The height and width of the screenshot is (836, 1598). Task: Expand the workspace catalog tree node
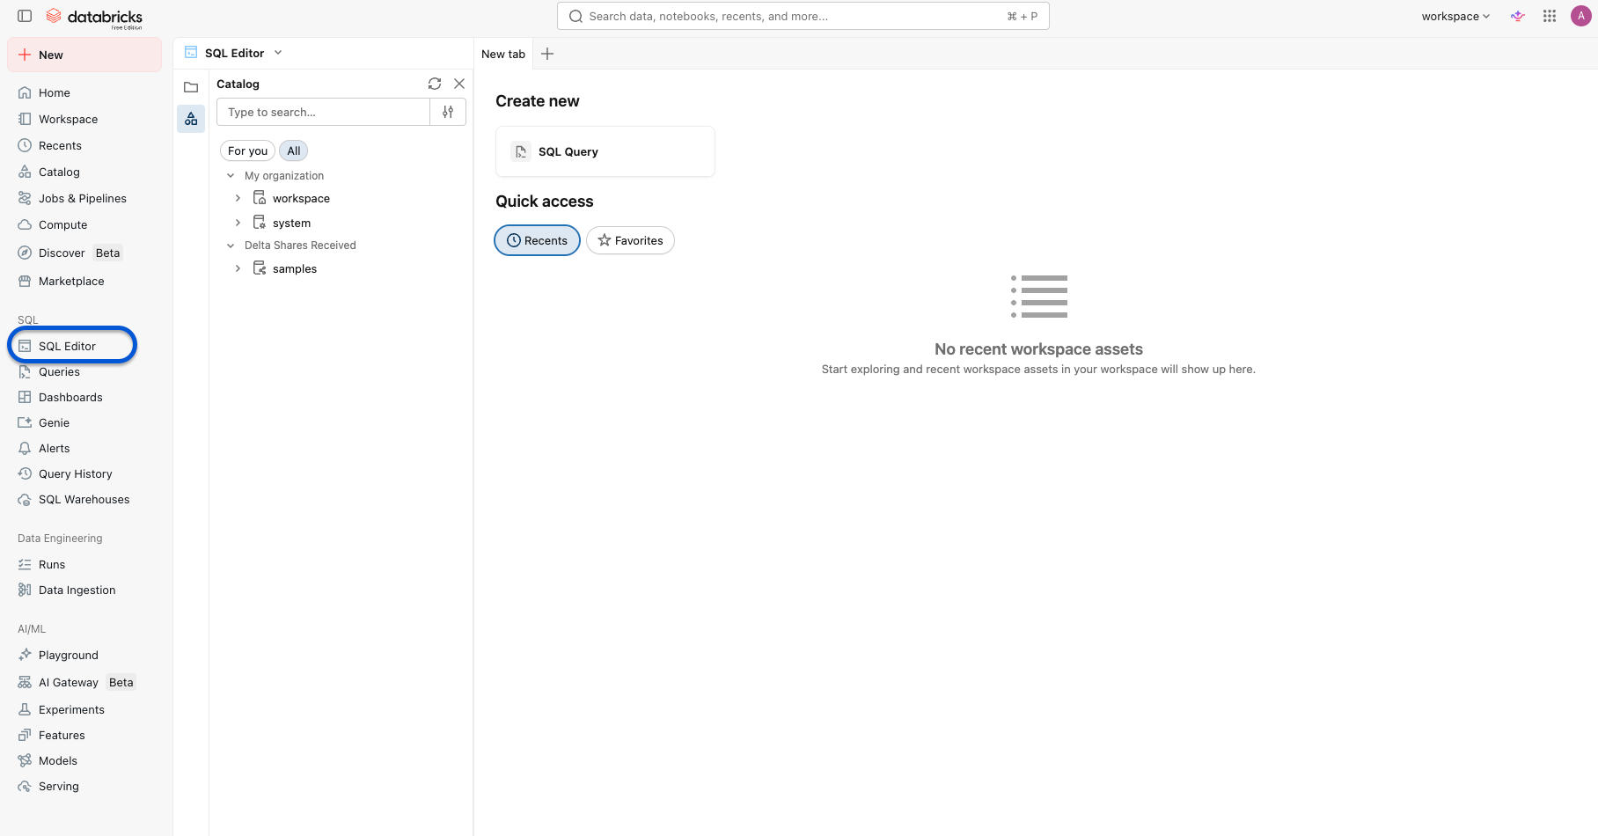pos(238,198)
